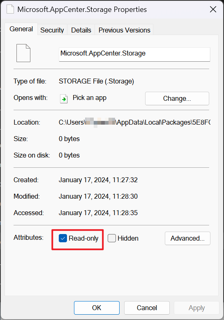Click the Location path text

(135, 122)
